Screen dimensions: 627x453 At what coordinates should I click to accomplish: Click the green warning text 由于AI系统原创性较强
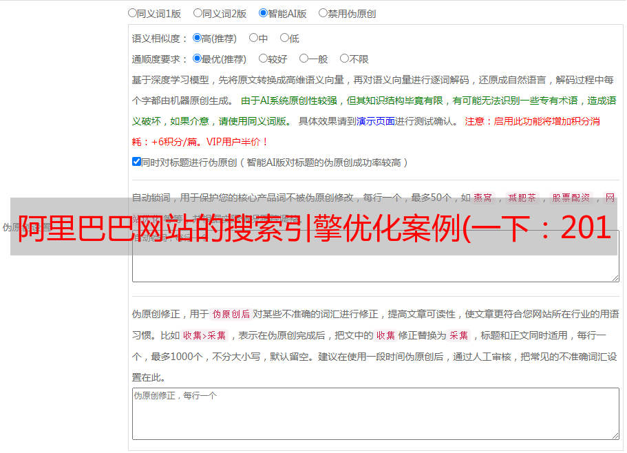coord(288,101)
